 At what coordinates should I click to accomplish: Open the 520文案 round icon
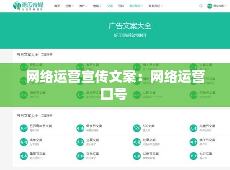point(137,128)
